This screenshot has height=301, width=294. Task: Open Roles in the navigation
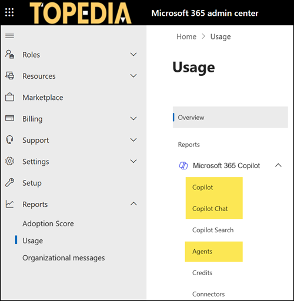[31, 55]
